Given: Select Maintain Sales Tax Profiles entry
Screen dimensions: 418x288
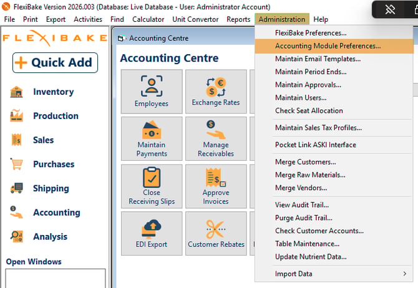Looking at the screenshot, I should (x=334, y=128).
